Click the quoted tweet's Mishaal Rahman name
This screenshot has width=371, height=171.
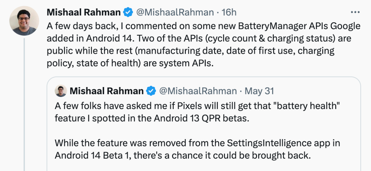(106, 91)
